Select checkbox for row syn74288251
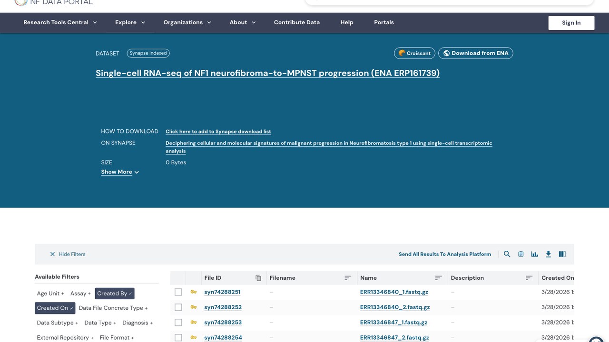This screenshot has width=609, height=342. pos(178,292)
